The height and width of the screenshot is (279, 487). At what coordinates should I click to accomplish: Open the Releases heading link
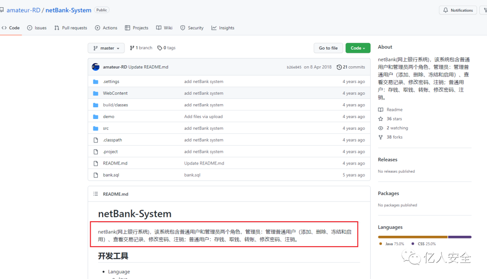[x=388, y=160]
